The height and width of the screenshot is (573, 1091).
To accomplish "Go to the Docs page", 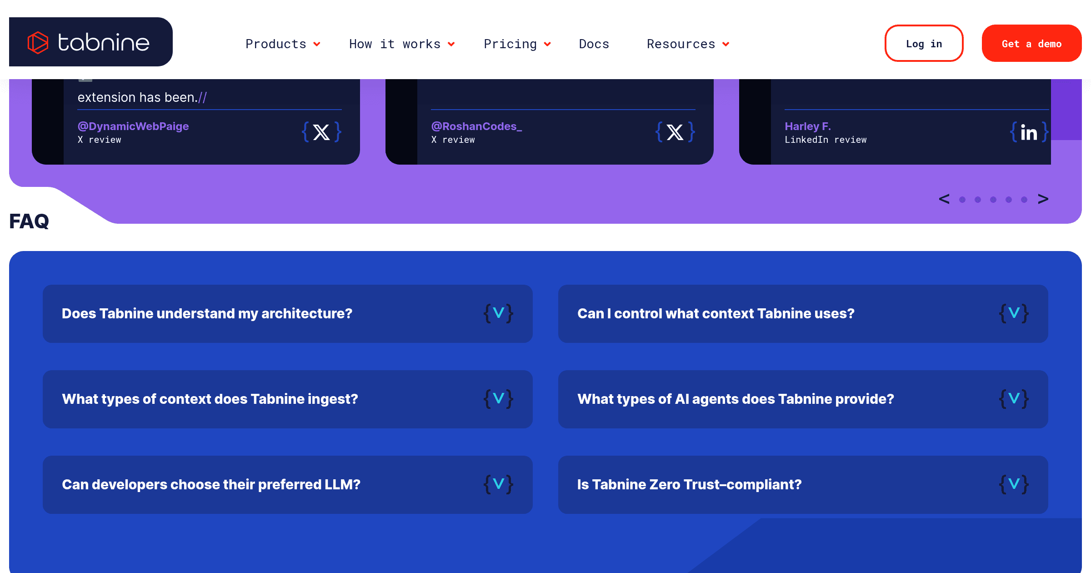I will click(x=594, y=44).
